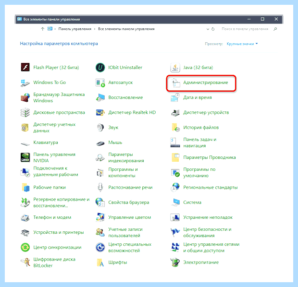Viewport: 298px width, 287px height.
Task: Open the Автозапуск icon
Action: point(100,83)
